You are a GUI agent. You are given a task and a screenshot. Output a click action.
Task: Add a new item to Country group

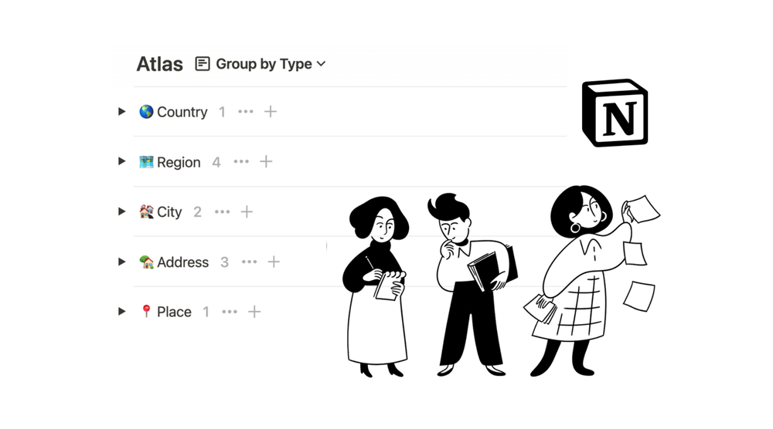pos(270,112)
